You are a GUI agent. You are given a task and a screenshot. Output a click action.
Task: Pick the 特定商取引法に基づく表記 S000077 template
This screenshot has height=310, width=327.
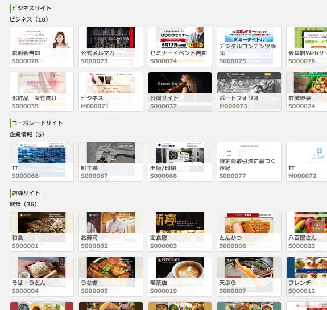[x=249, y=162]
